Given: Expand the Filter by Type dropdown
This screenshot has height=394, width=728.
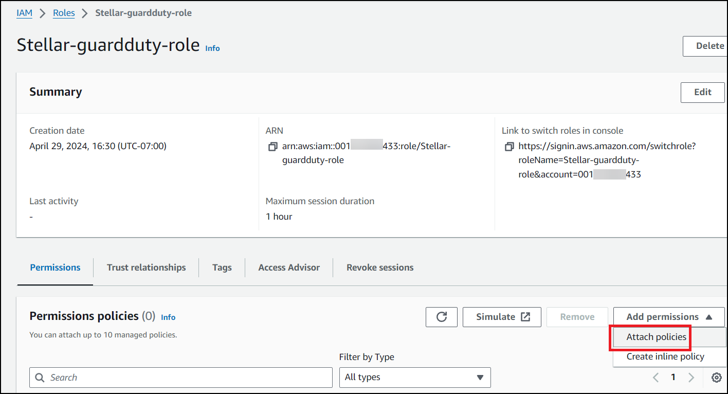Looking at the screenshot, I should pos(415,378).
